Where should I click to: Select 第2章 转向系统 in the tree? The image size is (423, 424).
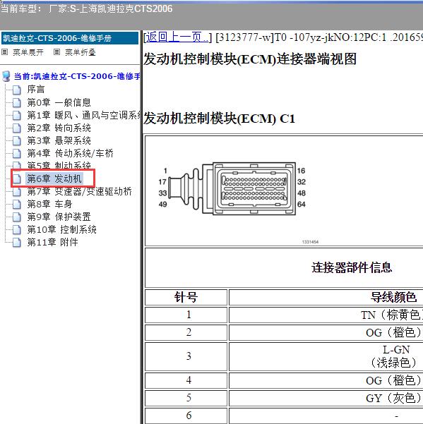pyautogui.click(x=59, y=128)
